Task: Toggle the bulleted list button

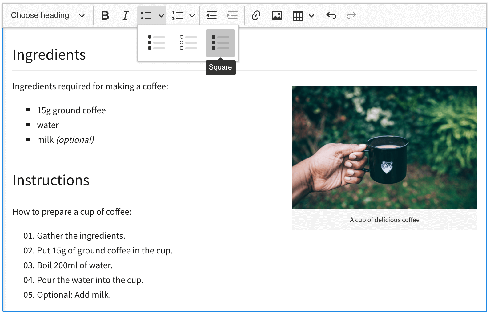Action: tap(146, 15)
